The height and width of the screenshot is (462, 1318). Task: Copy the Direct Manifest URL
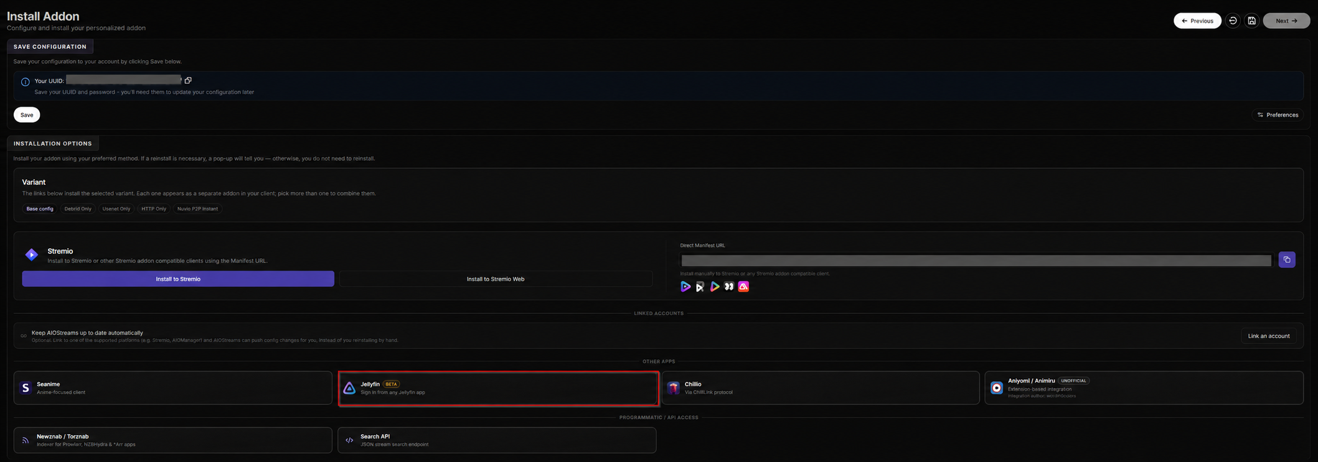(x=1287, y=260)
